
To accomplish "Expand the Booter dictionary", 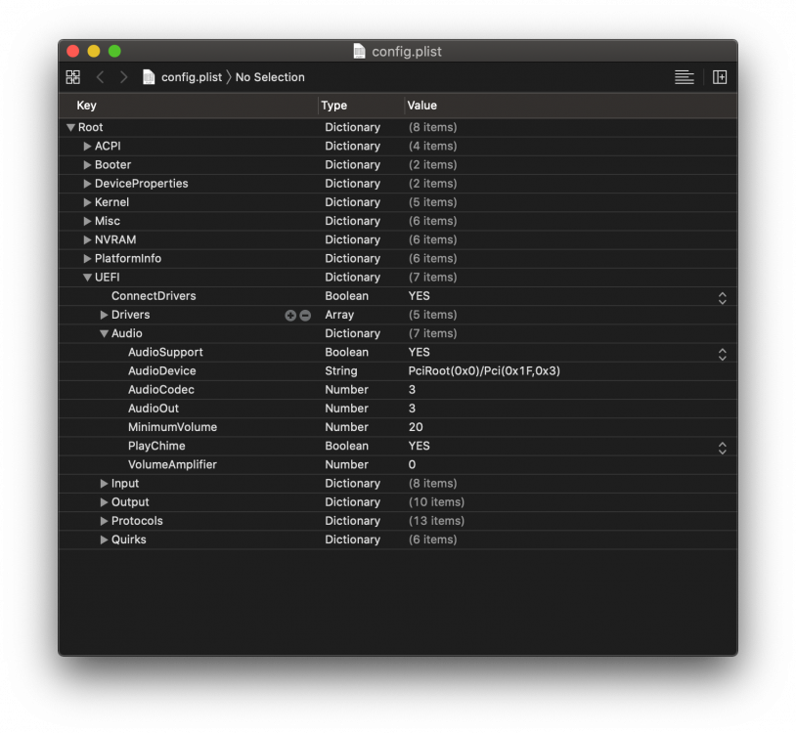I will click(x=87, y=165).
